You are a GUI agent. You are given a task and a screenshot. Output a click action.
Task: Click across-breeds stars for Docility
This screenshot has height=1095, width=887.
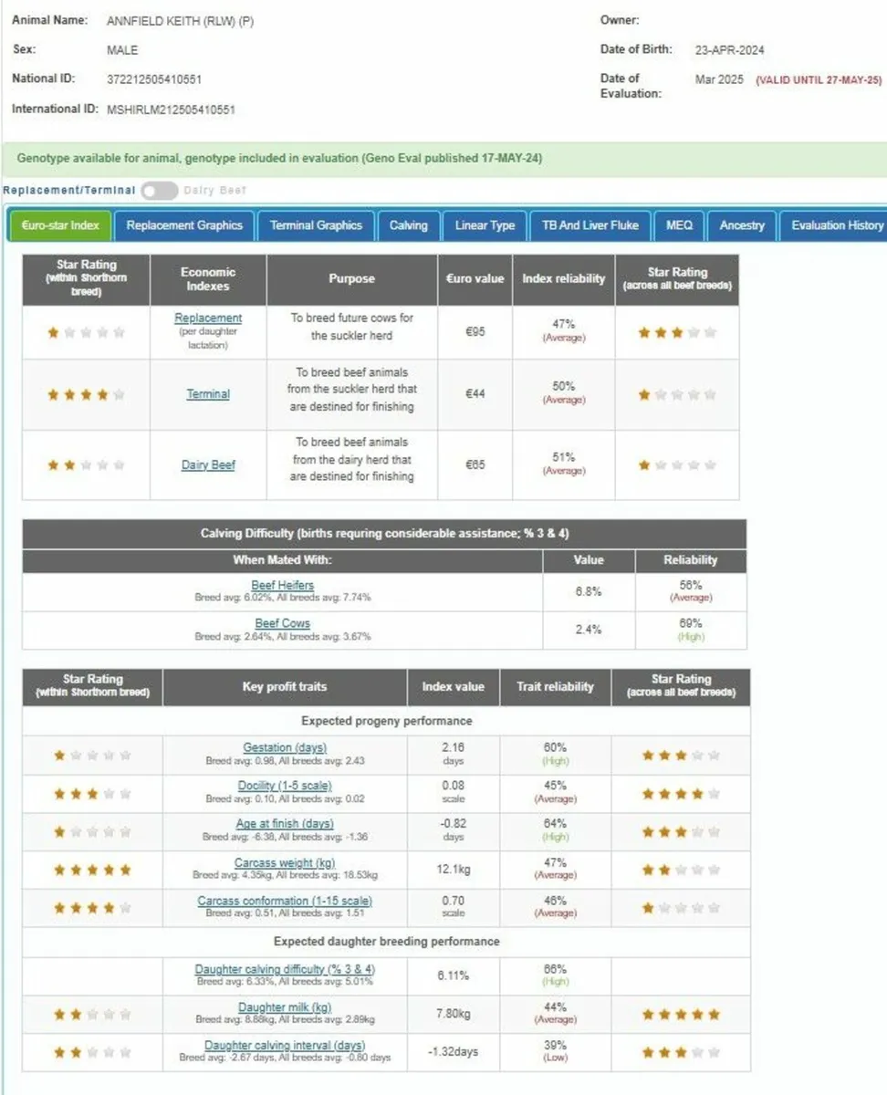pyautogui.click(x=681, y=794)
